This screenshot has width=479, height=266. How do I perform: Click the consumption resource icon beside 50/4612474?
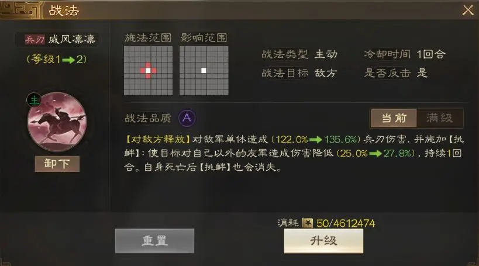pos(307,223)
